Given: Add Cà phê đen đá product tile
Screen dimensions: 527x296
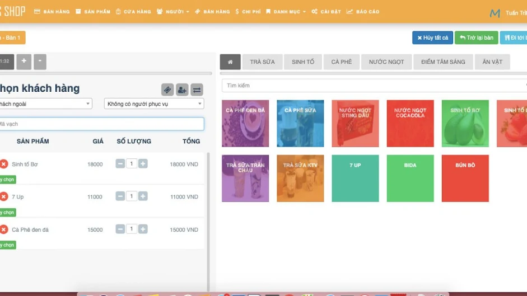Looking at the screenshot, I should tap(245, 123).
